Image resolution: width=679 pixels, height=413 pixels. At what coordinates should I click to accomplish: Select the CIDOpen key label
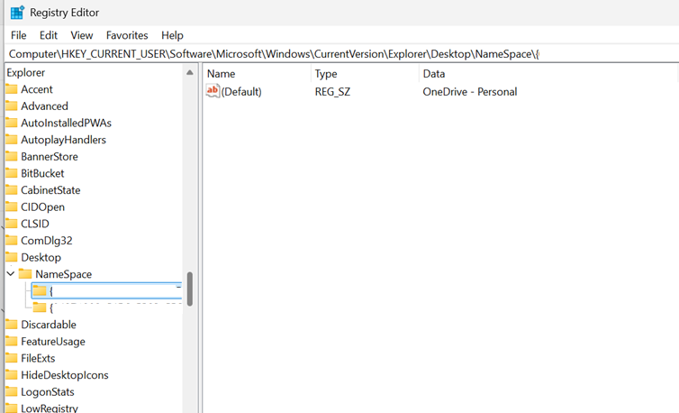(43, 207)
